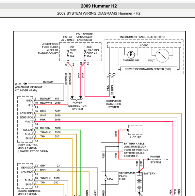Click the "DK GRN 5060" wire row
This screenshot has height=196, width=195.
pyautogui.click(x=48, y=128)
